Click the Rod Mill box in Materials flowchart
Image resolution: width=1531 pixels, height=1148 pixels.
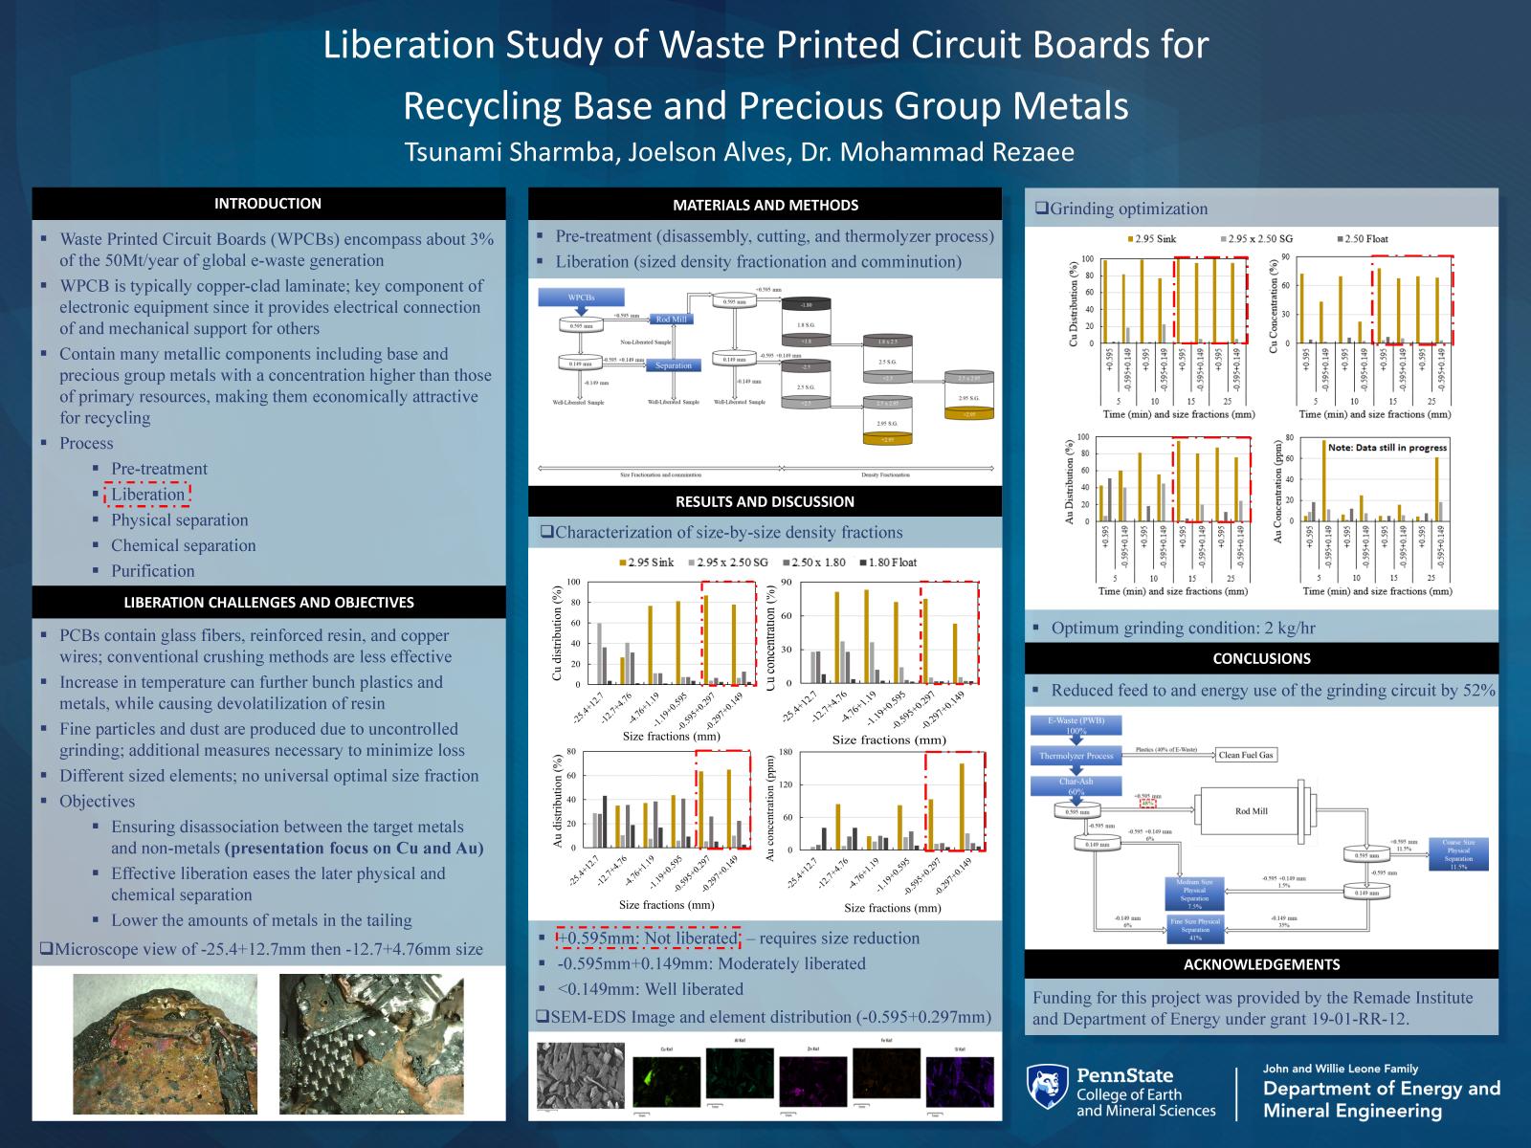[671, 319]
